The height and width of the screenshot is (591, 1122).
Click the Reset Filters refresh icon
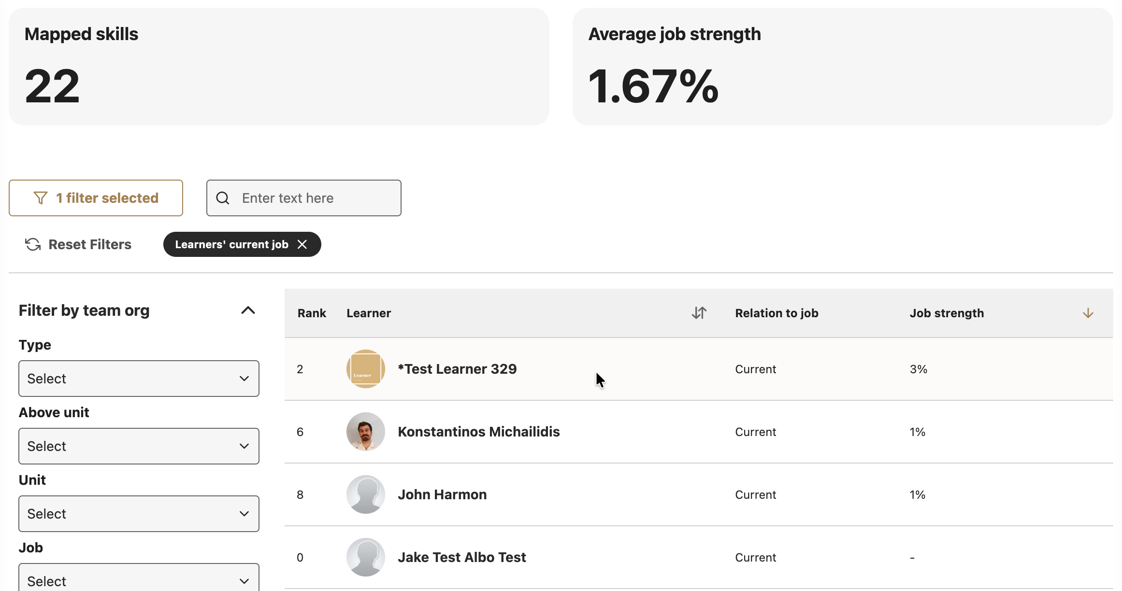click(33, 244)
